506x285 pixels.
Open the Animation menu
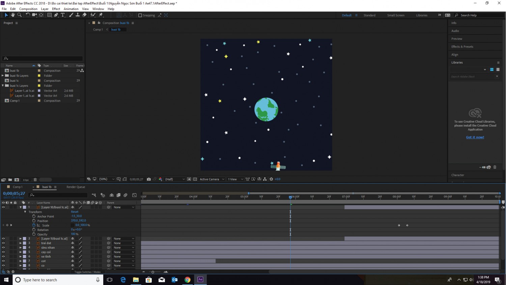click(x=71, y=9)
